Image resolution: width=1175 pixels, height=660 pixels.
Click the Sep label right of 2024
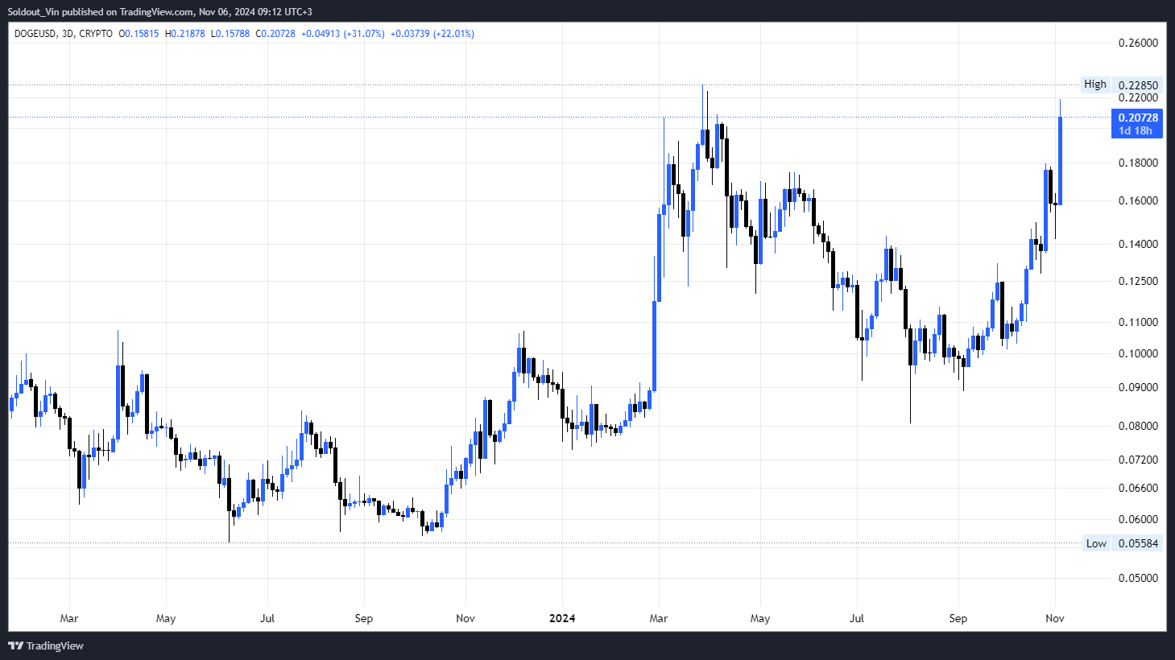click(x=958, y=618)
